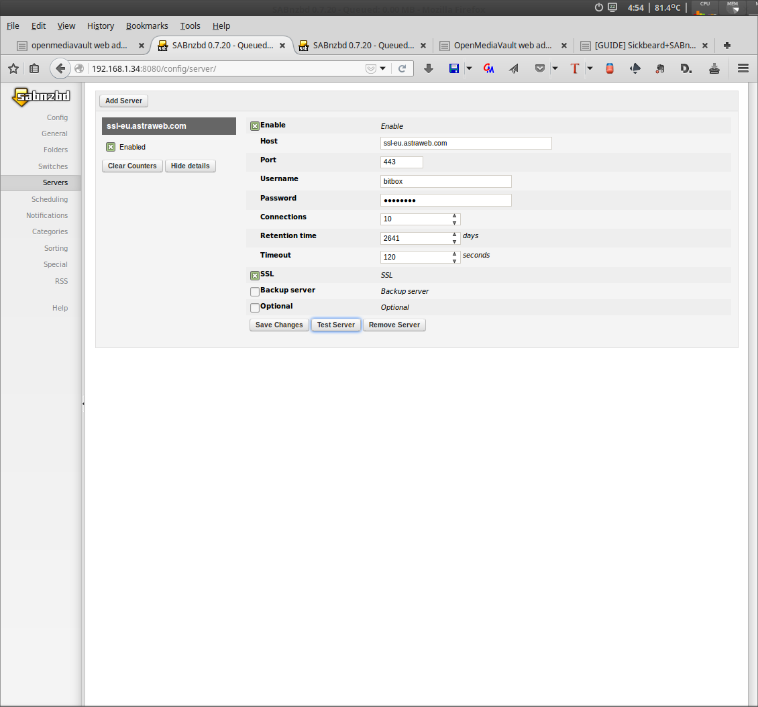
Task: Click the blue floppy disk save icon
Action: pos(454,68)
